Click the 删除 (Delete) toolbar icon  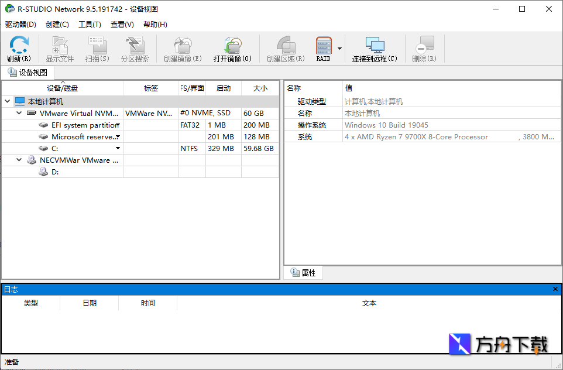(425, 49)
